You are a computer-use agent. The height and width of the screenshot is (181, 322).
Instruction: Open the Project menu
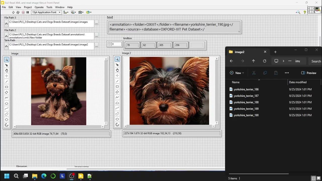click(x=28, y=7)
